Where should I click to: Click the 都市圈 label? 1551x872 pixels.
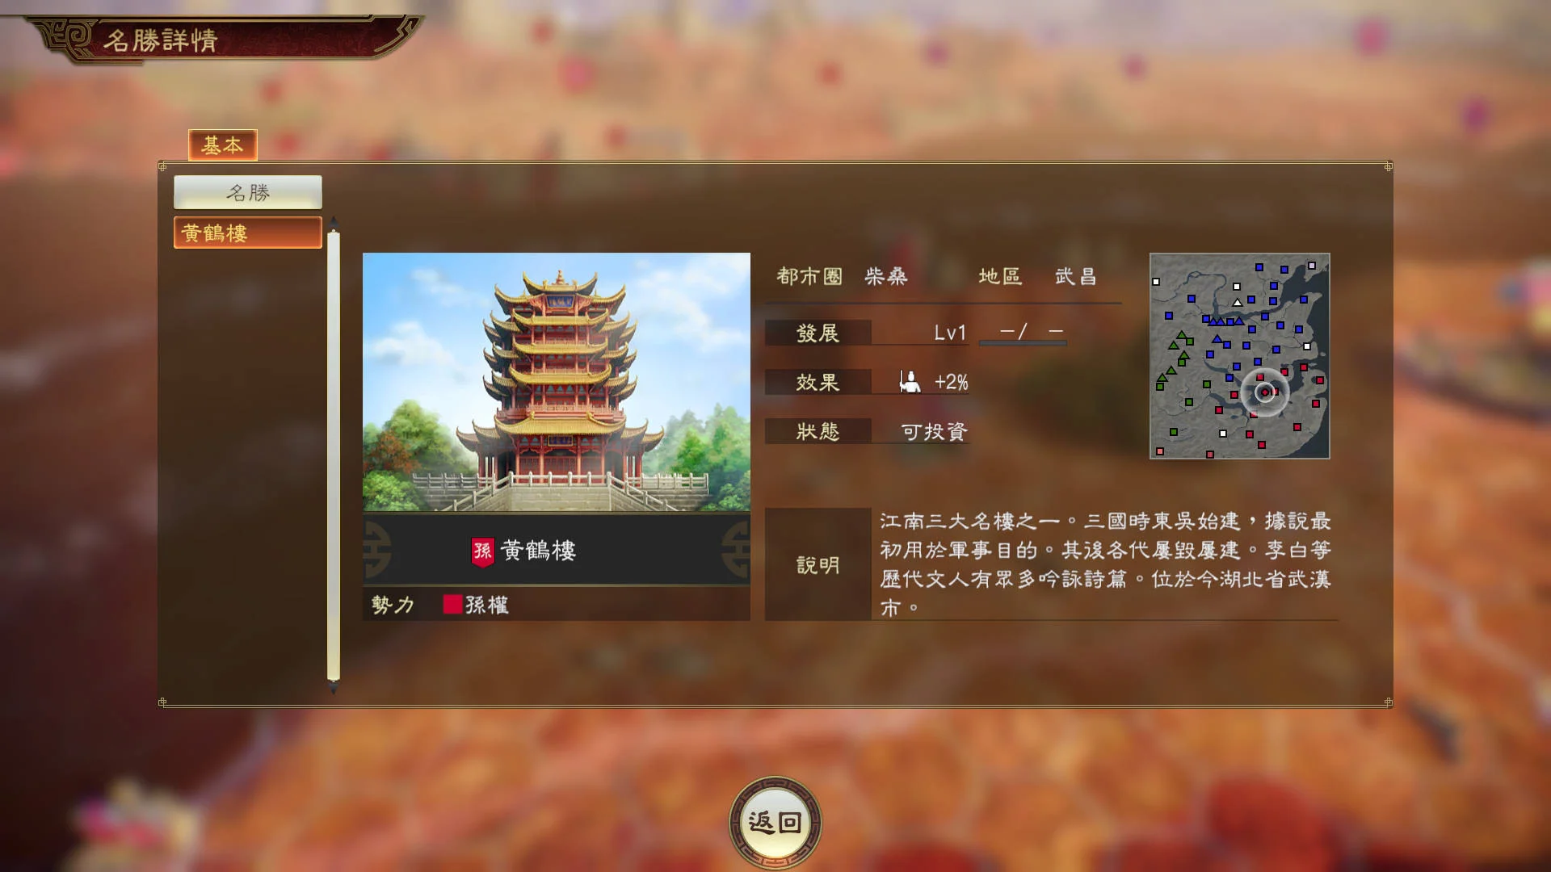click(x=809, y=276)
